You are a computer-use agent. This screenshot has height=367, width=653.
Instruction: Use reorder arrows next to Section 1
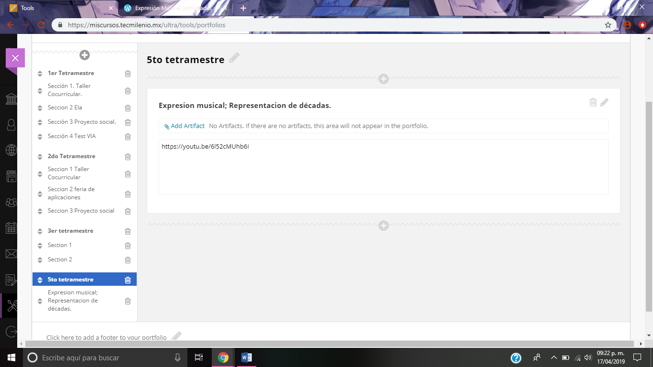pos(40,246)
